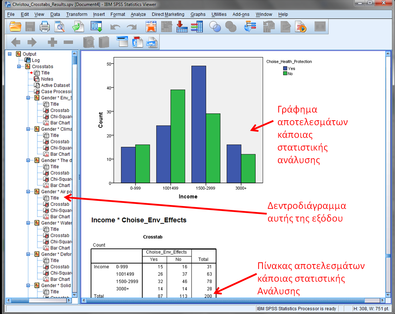Click the 'Choise_Health_Protection' legend title
The image size is (395, 314).
pyautogui.click(x=289, y=62)
